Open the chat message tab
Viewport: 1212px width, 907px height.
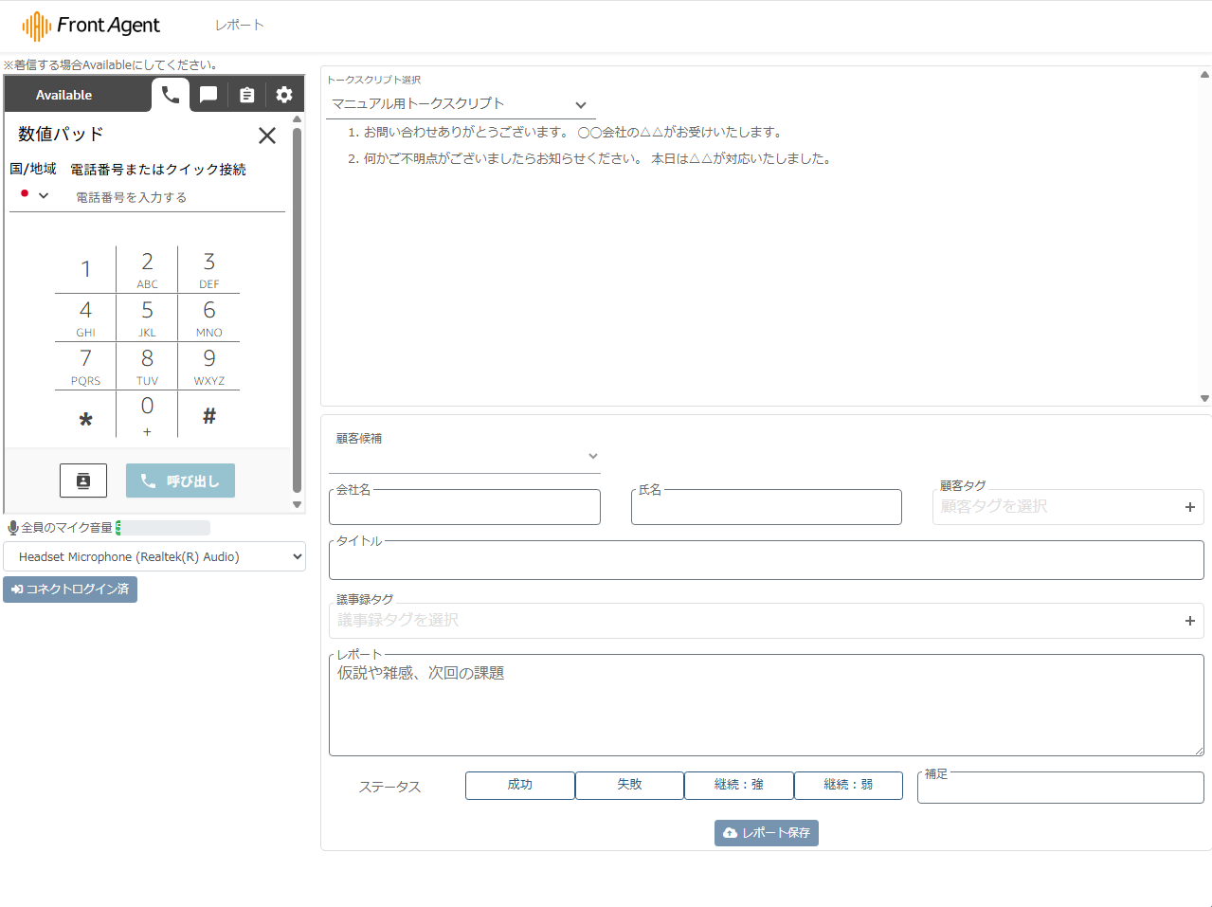[208, 95]
